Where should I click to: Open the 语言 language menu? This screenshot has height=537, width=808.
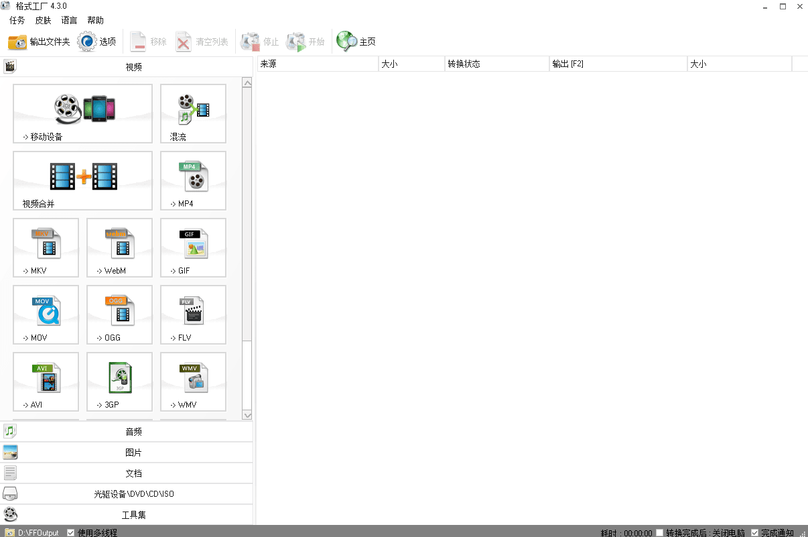[x=69, y=20]
